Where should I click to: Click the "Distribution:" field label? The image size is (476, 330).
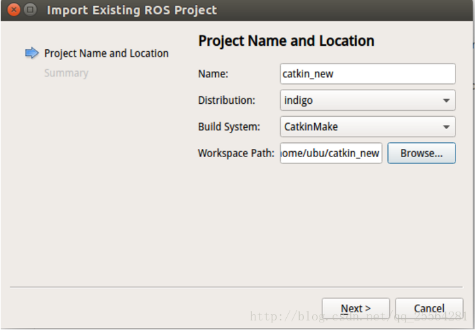click(x=226, y=100)
